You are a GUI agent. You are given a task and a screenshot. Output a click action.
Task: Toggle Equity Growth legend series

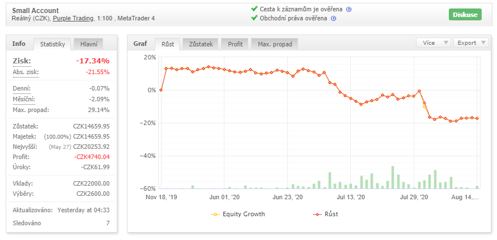[238, 214]
